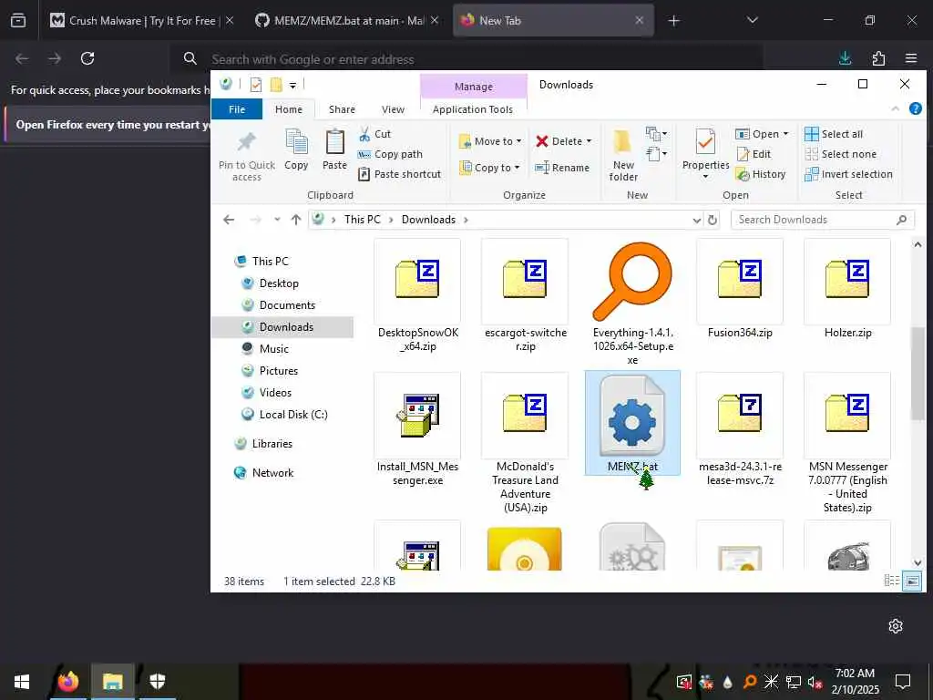933x700 pixels.
Task: Click the Cut scissors command
Action: tap(374, 134)
